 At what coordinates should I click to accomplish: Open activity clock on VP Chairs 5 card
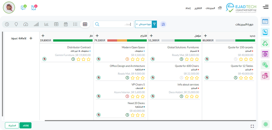(127, 96)
